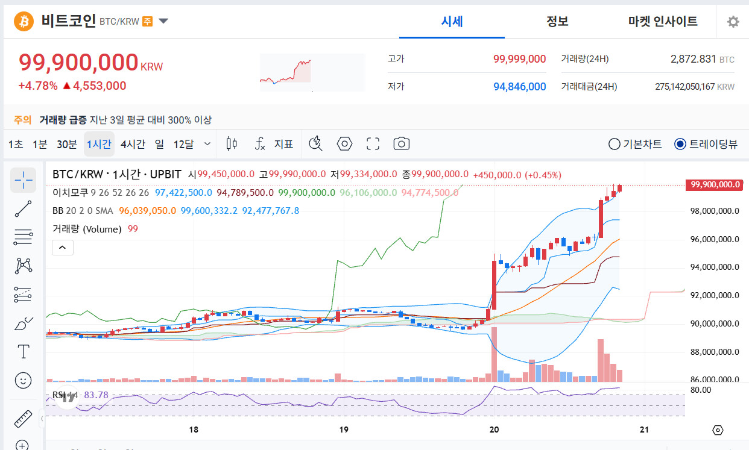Switch to the 마켓 인사이트 tab
This screenshot has width=749, height=450.
pos(663,22)
